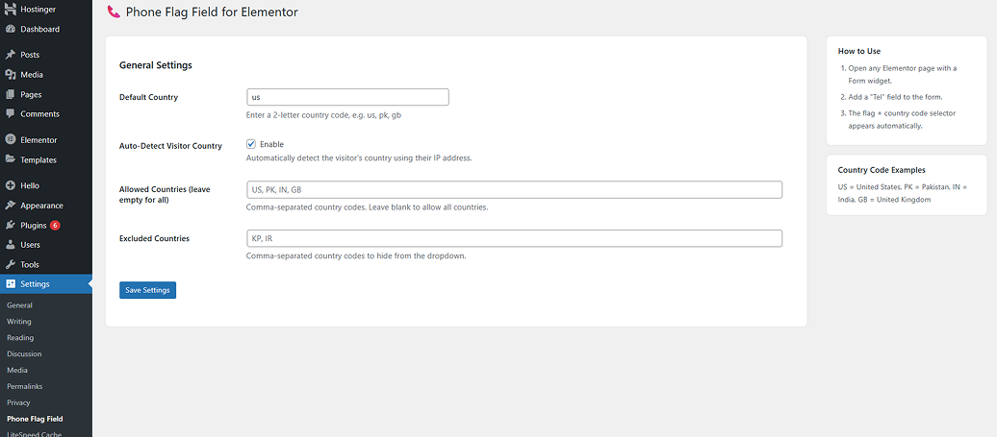Click 'Automatically detect the visitor's country' description
The width and height of the screenshot is (997, 437).
point(359,158)
